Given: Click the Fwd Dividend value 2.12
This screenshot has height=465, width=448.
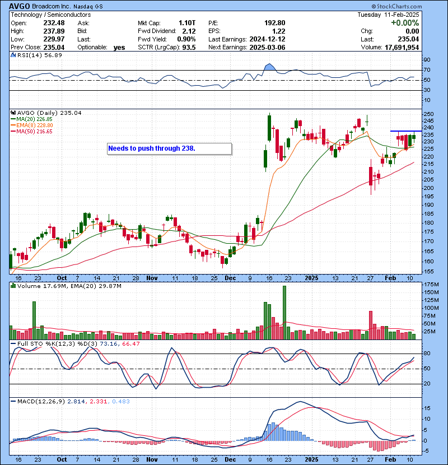Looking at the screenshot, I should point(189,31).
